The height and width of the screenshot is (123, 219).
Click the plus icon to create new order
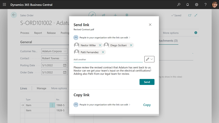pyautogui.click(x=115, y=15)
